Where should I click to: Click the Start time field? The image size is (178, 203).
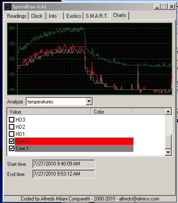pos(64,164)
